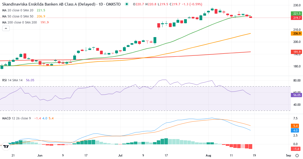Click the TradingView logo icon
Screen dimensions: 303x159
6,146
